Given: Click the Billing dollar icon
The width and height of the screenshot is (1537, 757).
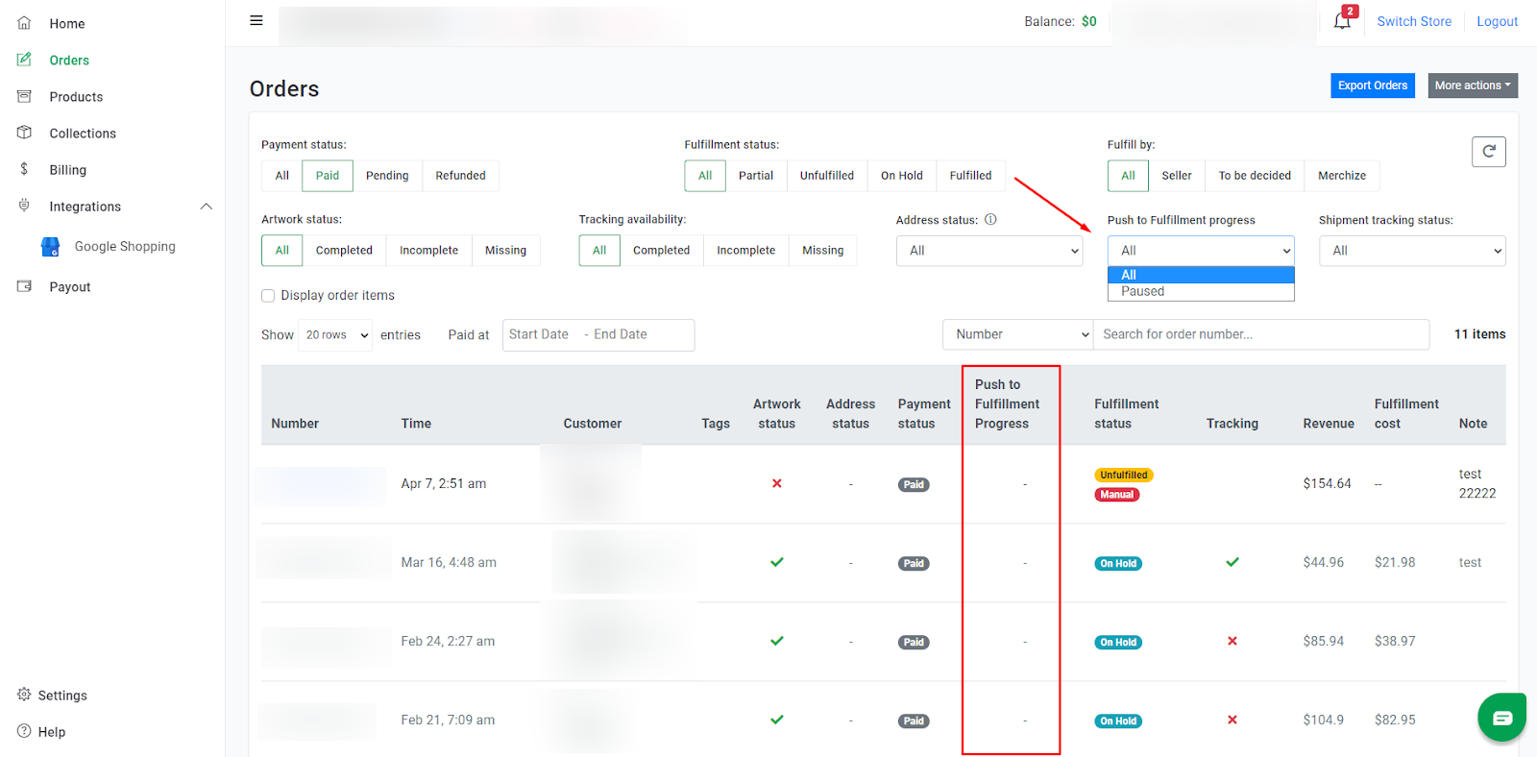Looking at the screenshot, I should click(25, 169).
